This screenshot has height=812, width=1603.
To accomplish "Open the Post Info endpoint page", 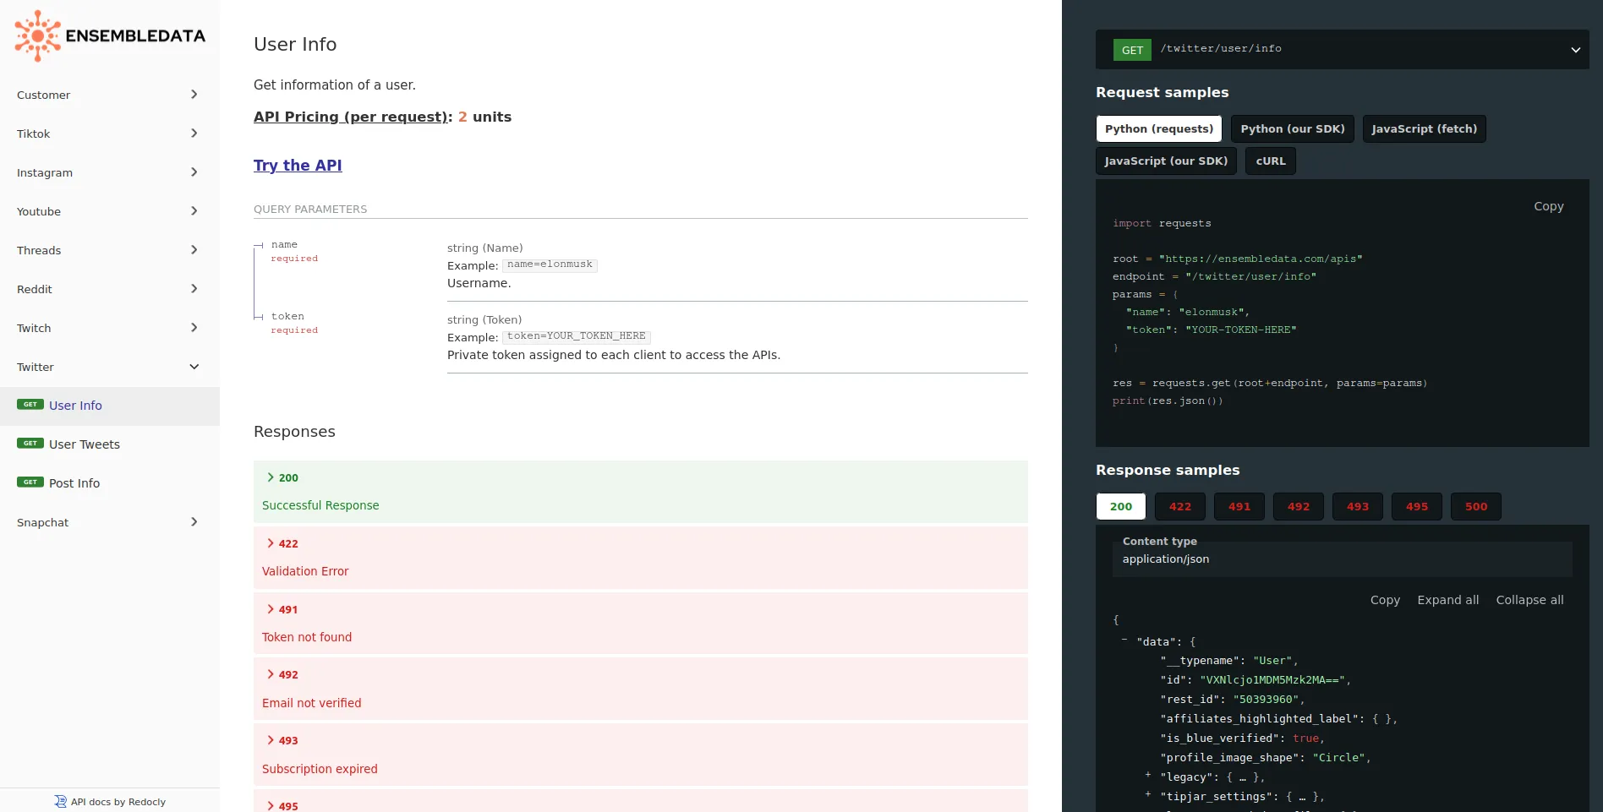I will 110,483.
